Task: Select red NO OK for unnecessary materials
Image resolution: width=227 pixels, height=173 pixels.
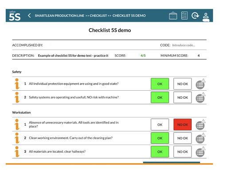Action: click(x=183, y=124)
